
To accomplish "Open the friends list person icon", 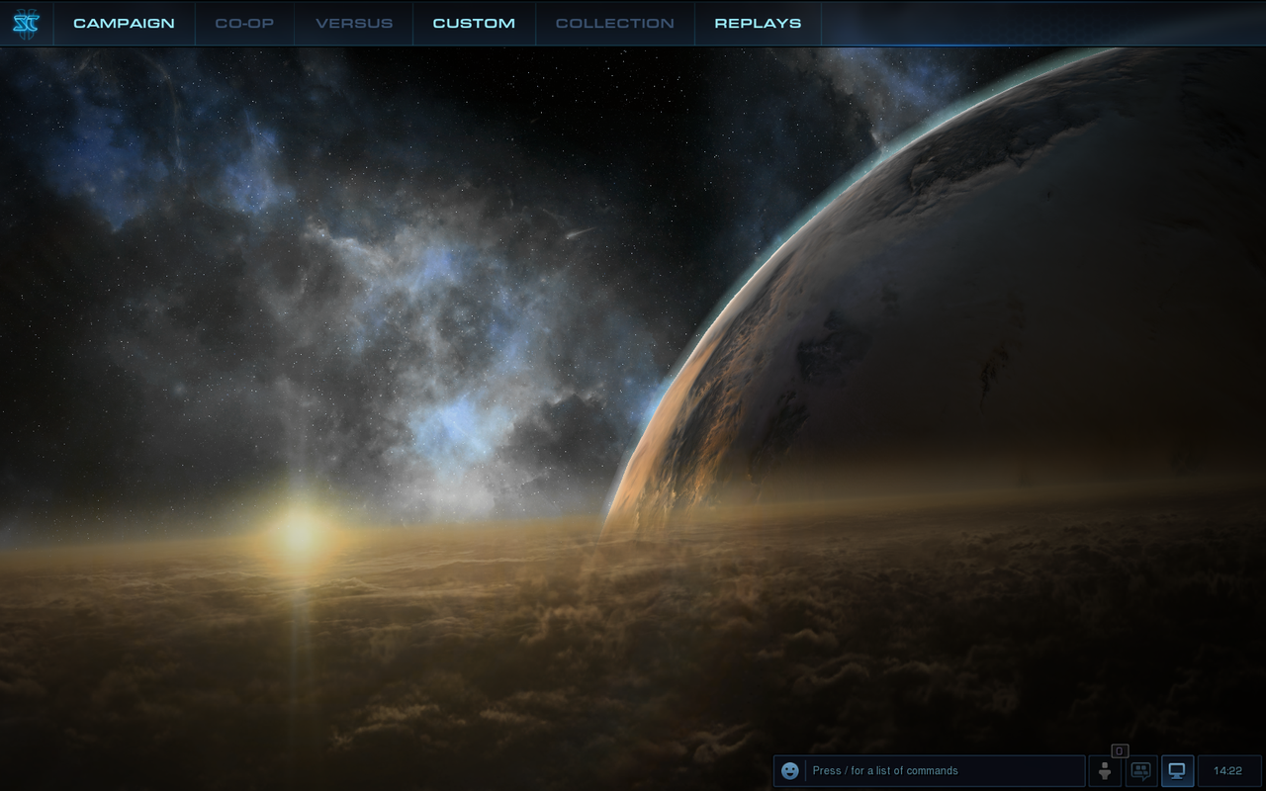I will pos(1105,770).
